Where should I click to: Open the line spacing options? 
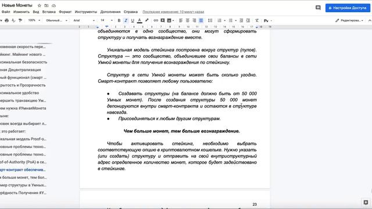pyautogui.click(x=210, y=21)
